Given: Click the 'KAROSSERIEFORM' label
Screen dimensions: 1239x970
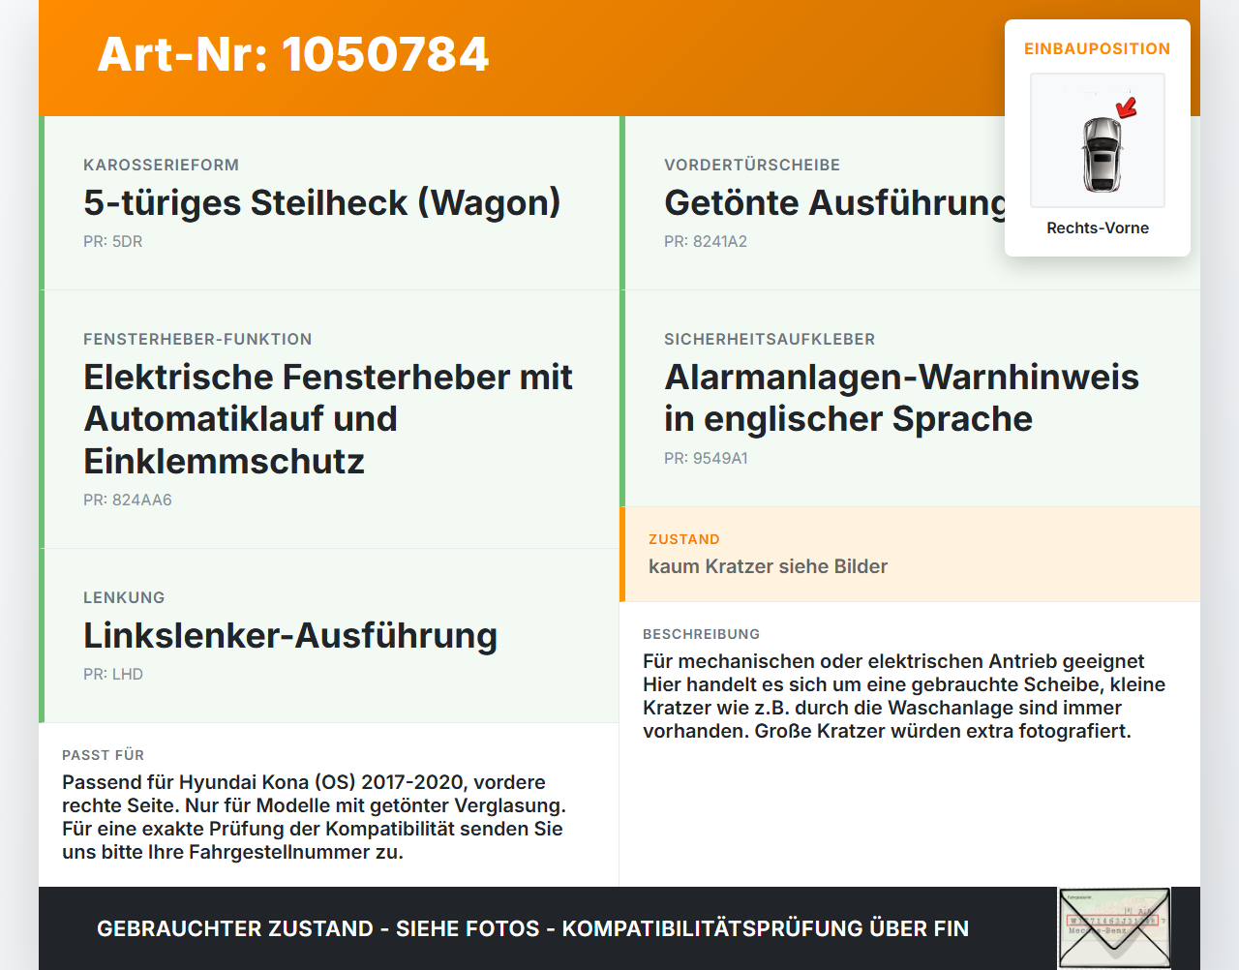Looking at the screenshot, I should coord(161,165).
